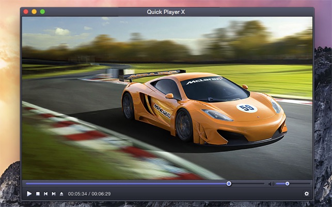Click the seek bar playhead knob
The width and height of the screenshot is (332, 207).
click(229, 183)
